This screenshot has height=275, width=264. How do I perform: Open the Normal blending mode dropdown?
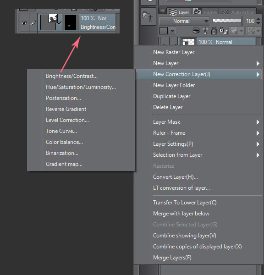pos(184,21)
